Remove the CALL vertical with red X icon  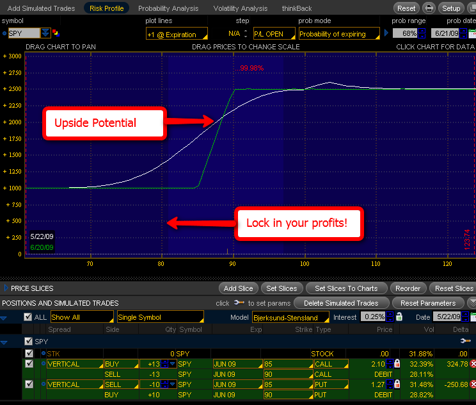tap(473, 364)
